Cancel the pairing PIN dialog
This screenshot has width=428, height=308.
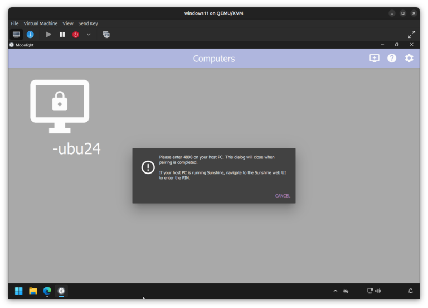coord(283,196)
